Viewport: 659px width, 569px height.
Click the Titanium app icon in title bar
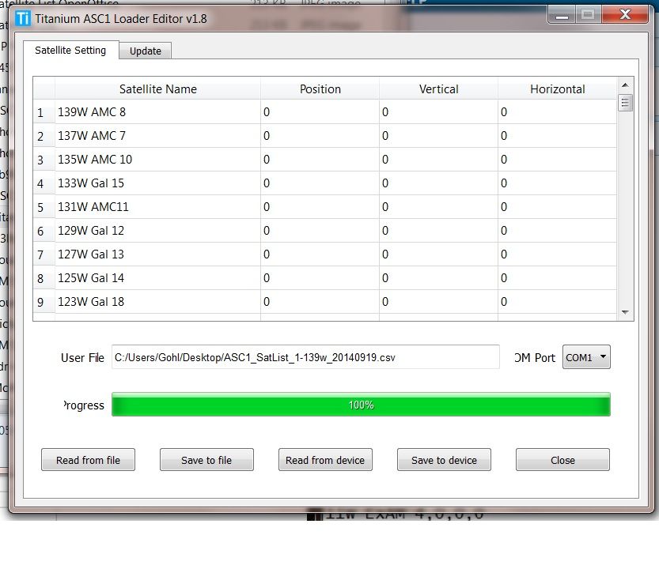[23, 18]
